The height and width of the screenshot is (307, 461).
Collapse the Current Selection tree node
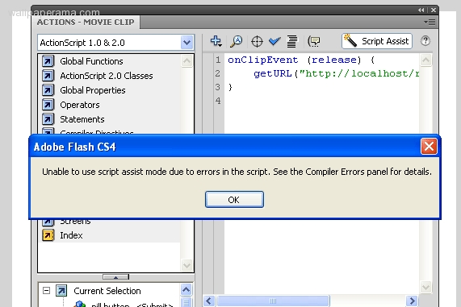pyautogui.click(x=47, y=291)
